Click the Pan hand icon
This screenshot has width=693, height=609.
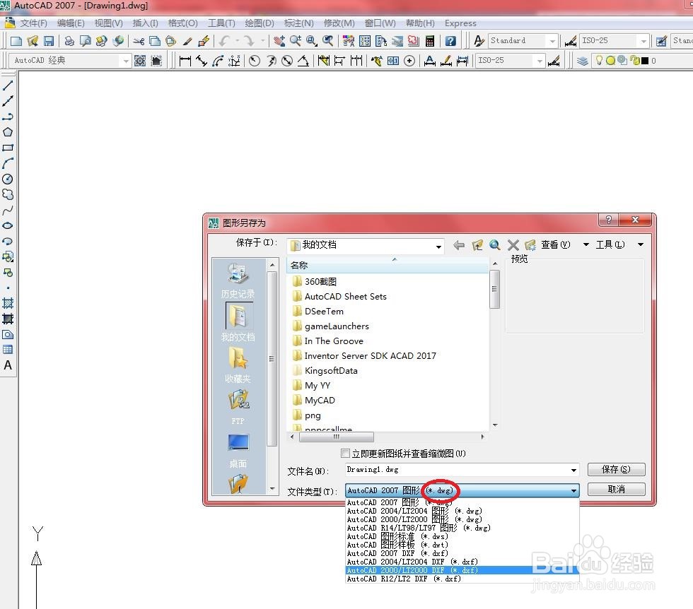tap(279, 41)
